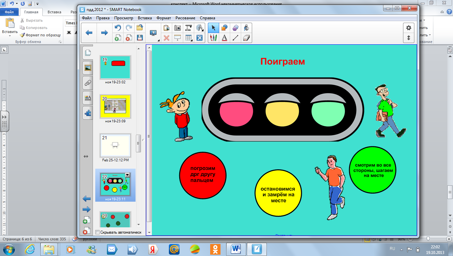Select the yellow 'остановимся и замрём' circle
This screenshot has height=256, width=453.
pos(278,193)
